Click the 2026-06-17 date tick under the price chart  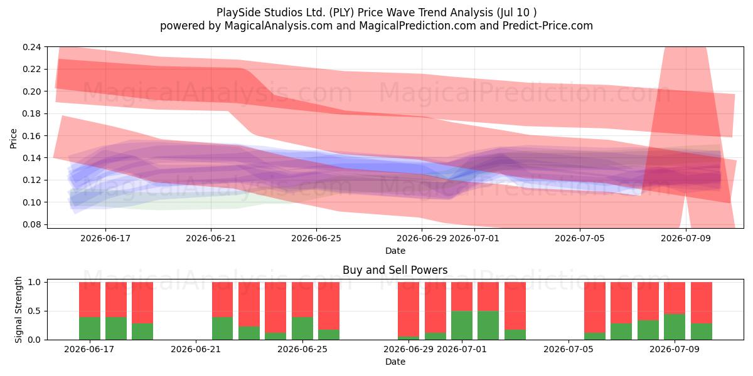tap(105, 238)
